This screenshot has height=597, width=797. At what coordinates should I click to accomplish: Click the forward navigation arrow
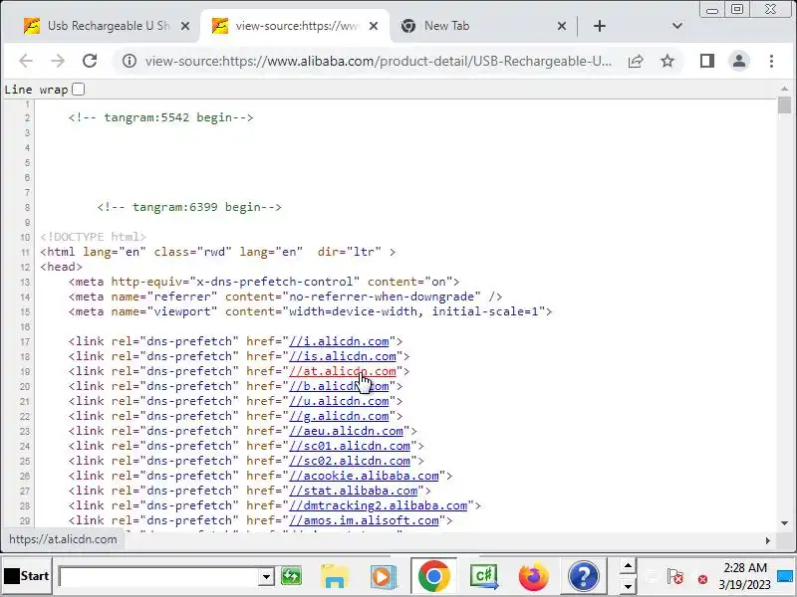[58, 61]
